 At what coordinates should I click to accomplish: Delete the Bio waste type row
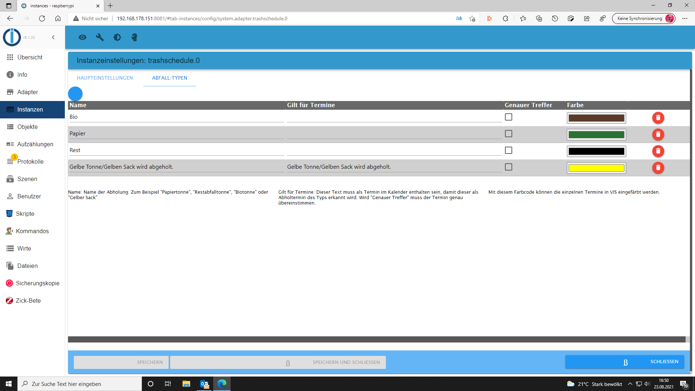pos(658,118)
